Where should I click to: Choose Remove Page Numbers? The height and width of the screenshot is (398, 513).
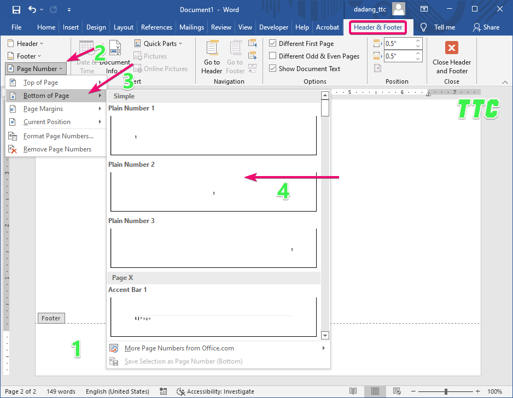(57, 149)
